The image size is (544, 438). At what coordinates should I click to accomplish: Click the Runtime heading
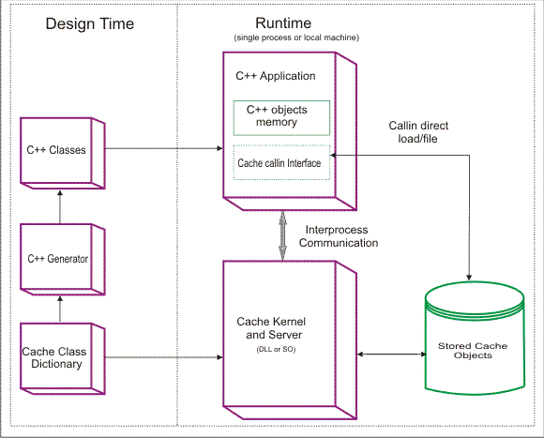click(283, 23)
